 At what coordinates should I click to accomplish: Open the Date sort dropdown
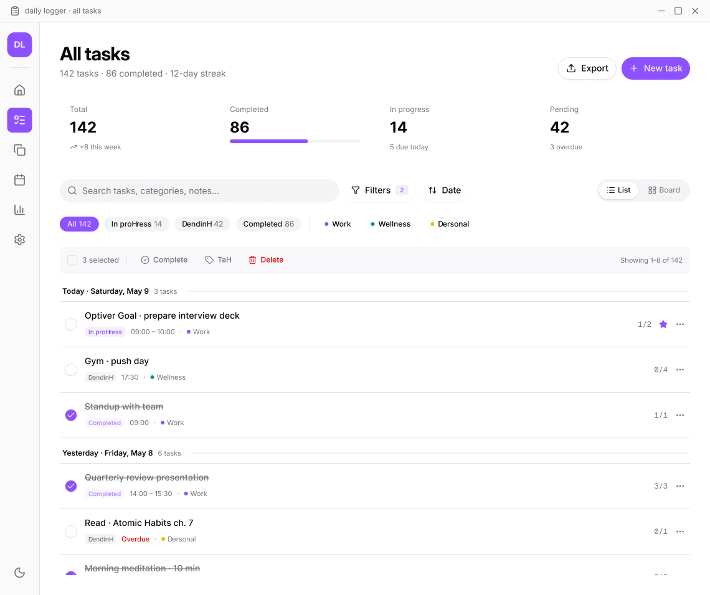445,190
